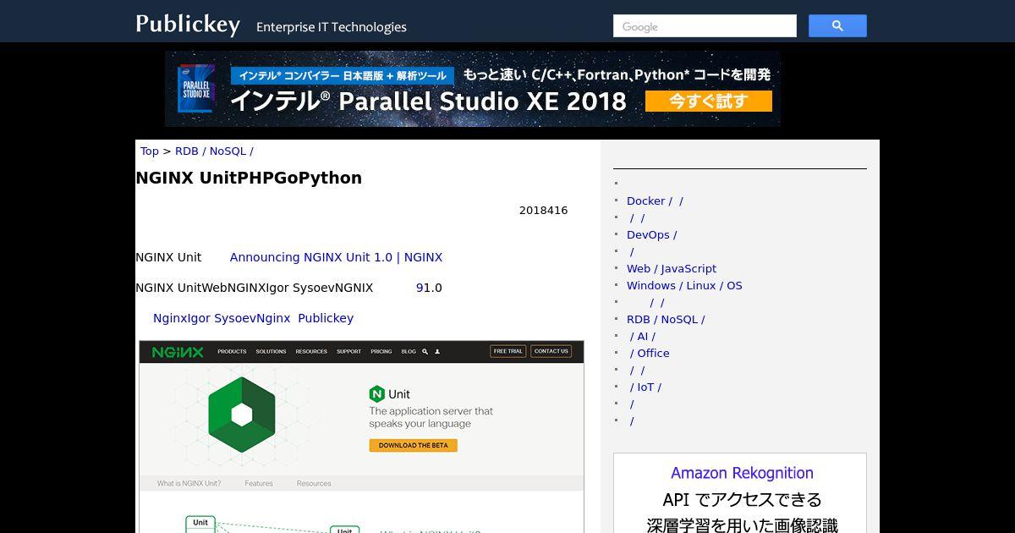This screenshot has height=533, width=1015.
Task: Open the AI sidebar category link
Action: click(643, 337)
